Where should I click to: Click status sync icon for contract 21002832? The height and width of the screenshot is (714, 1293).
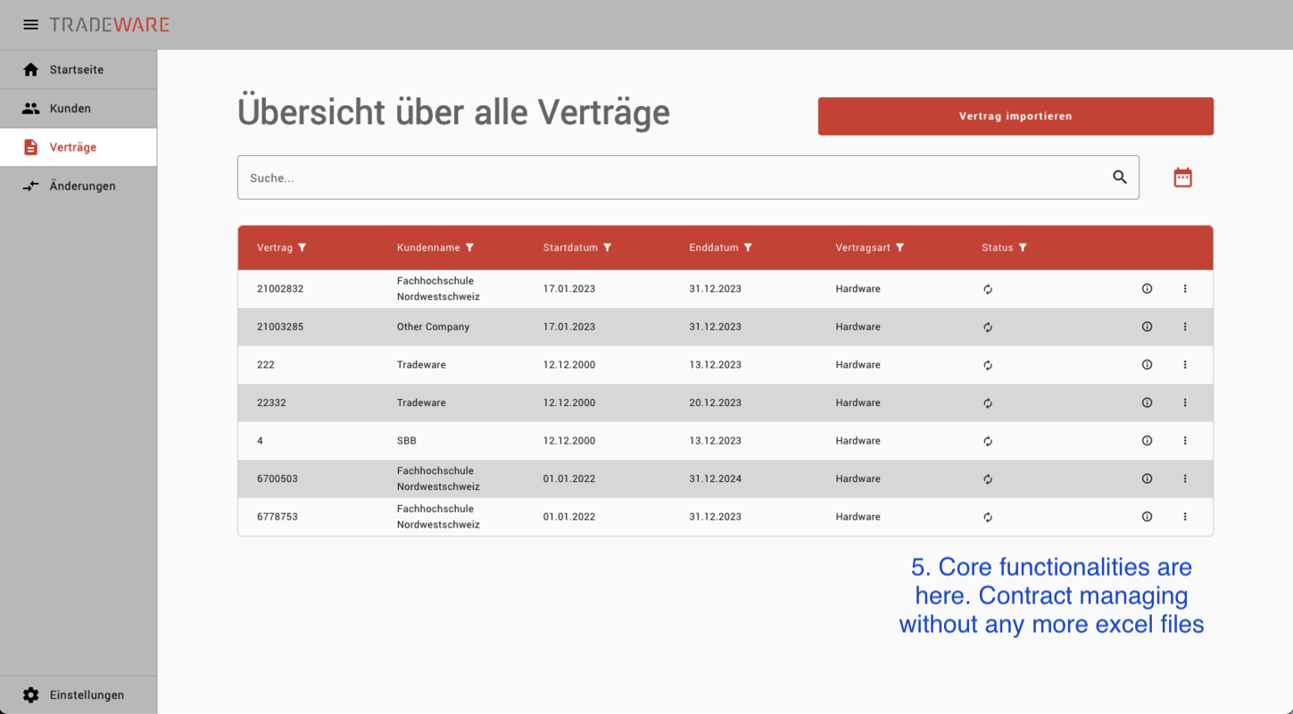988,289
